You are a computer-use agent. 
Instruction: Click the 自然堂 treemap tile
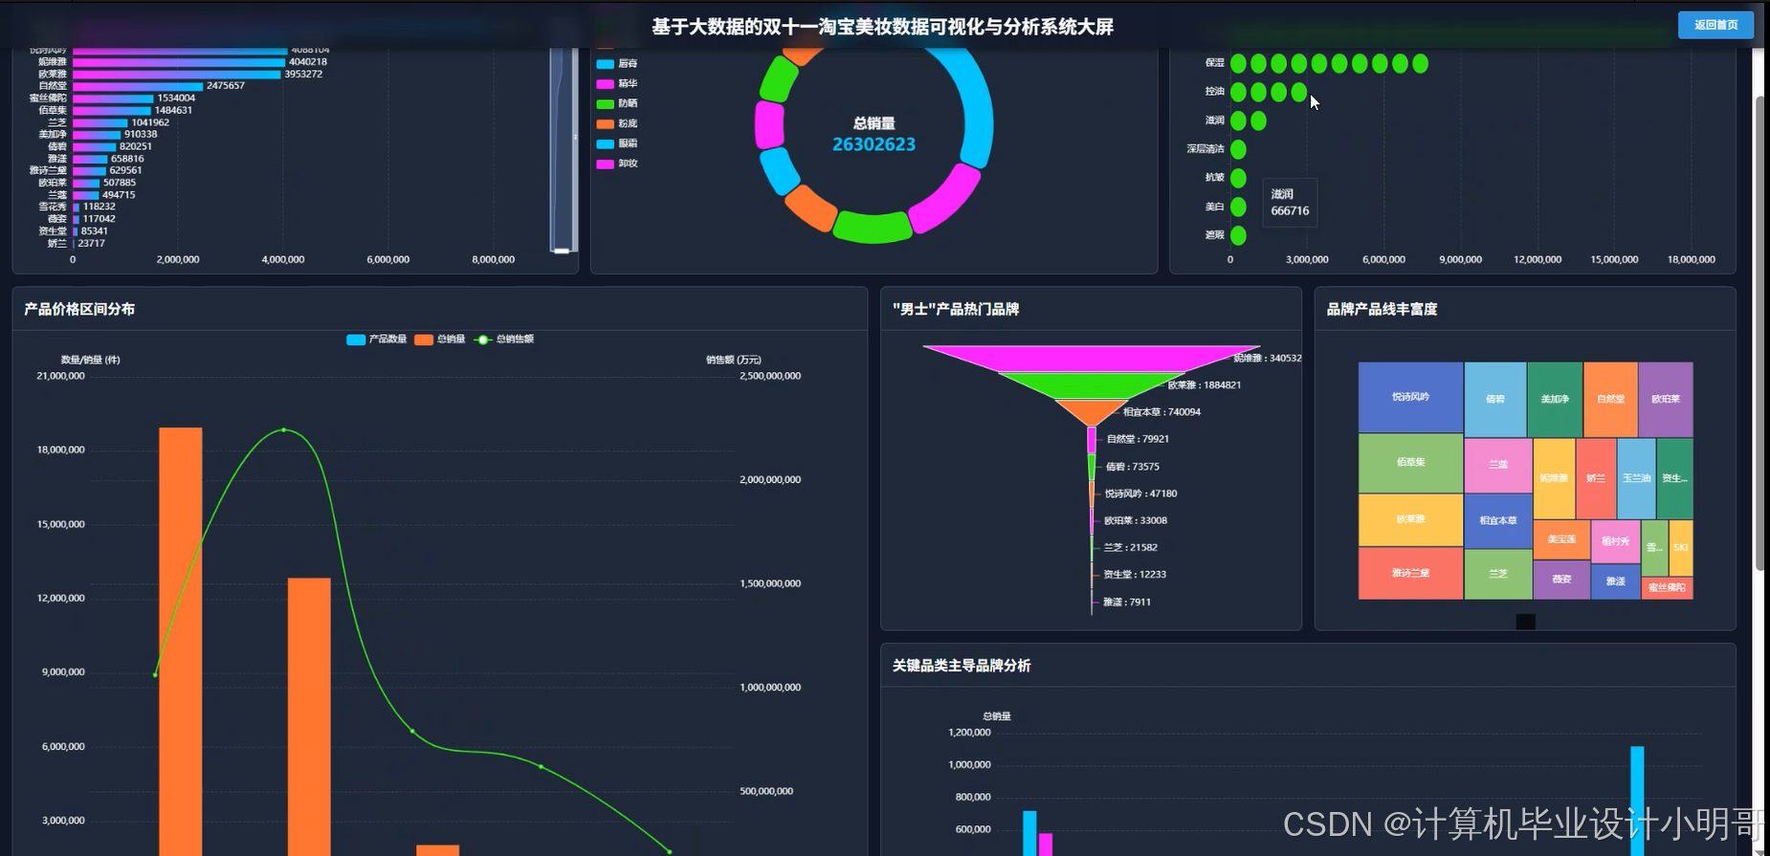(1610, 399)
